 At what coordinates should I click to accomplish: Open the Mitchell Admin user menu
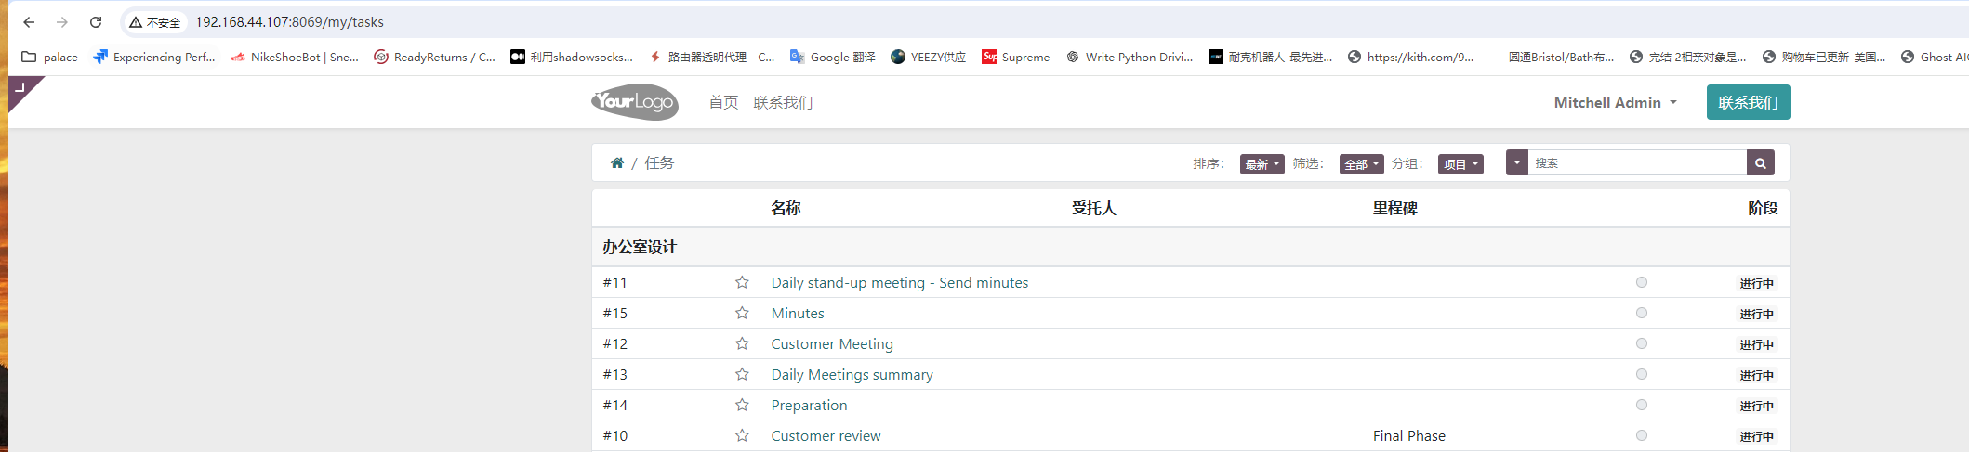pos(1615,102)
